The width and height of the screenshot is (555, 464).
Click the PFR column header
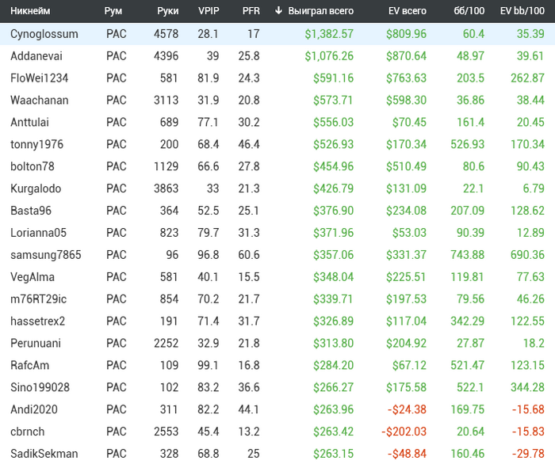(x=251, y=11)
